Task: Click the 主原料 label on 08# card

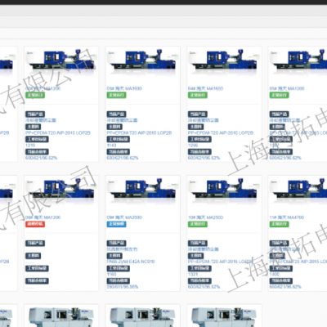Action: coord(34,256)
